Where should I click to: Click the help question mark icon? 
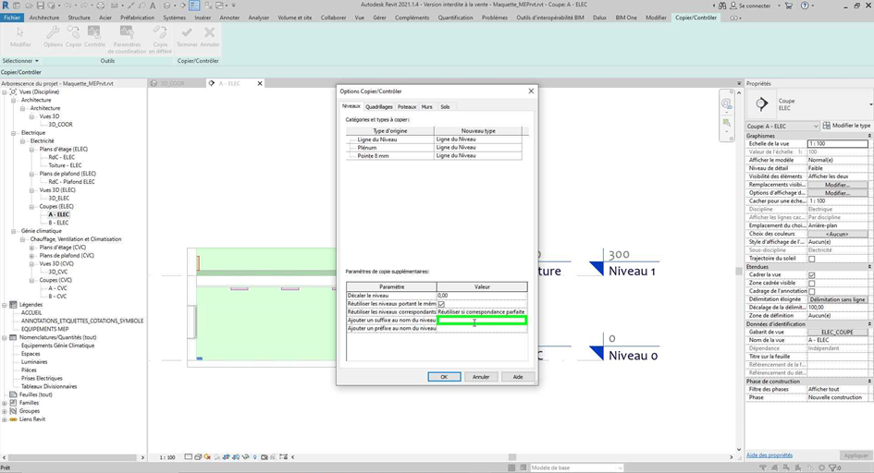pyautogui.click(x=805, y=6)
